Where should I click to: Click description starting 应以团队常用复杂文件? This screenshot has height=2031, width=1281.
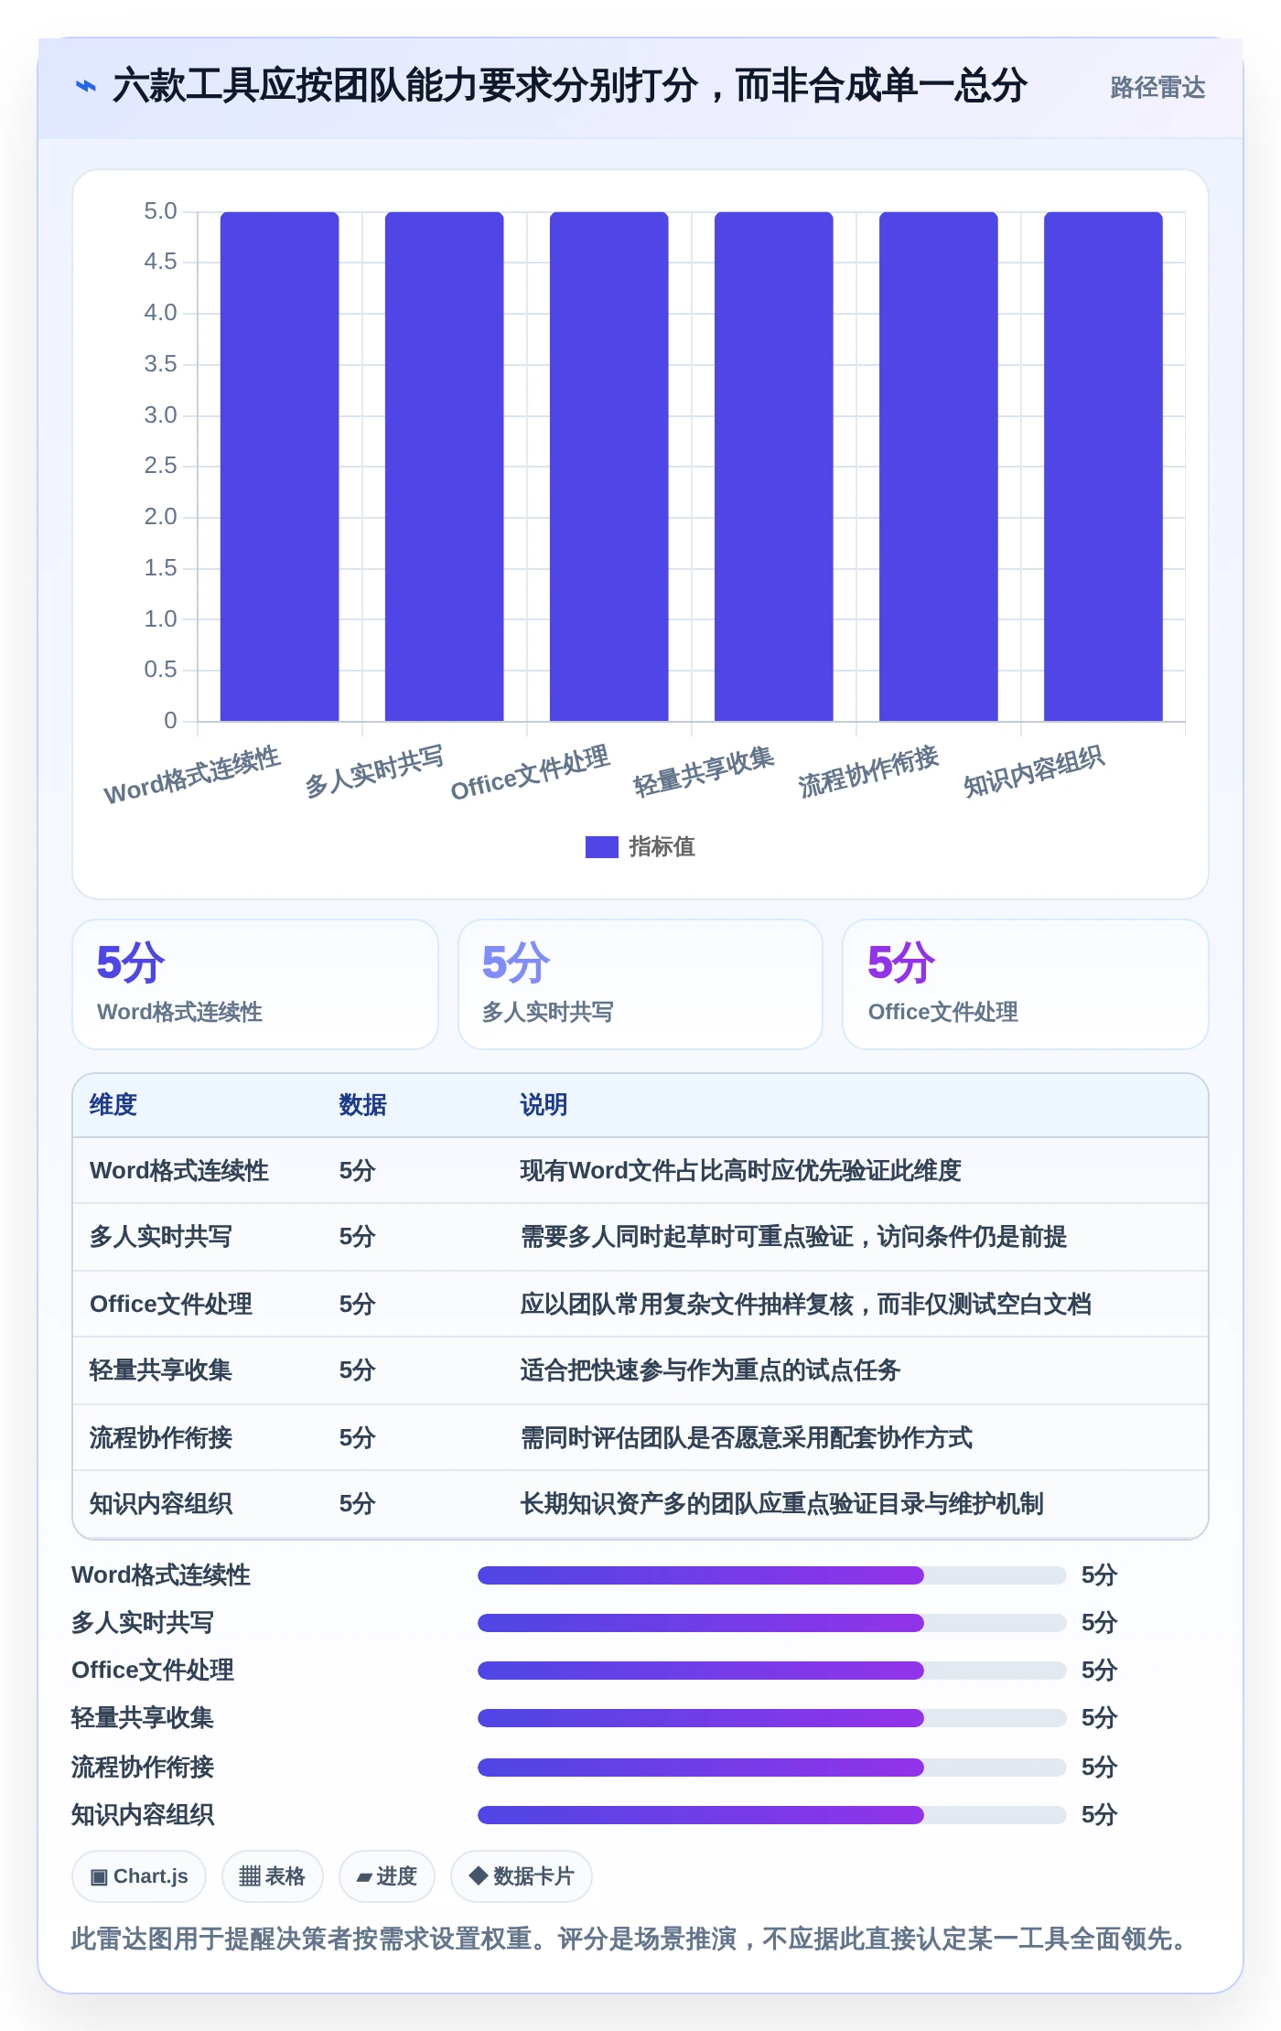coord(805,1305)
